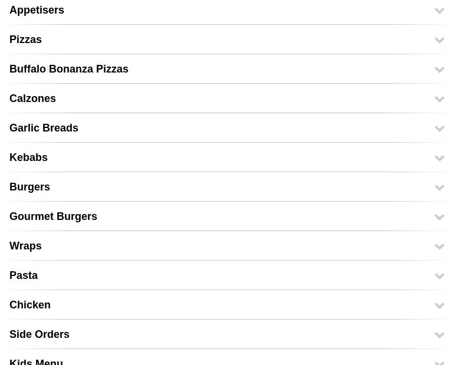Click chevron beside Buffalo Bonanza Pizzas
Viewport: 454px width, 365px height.
click(439, 70)
